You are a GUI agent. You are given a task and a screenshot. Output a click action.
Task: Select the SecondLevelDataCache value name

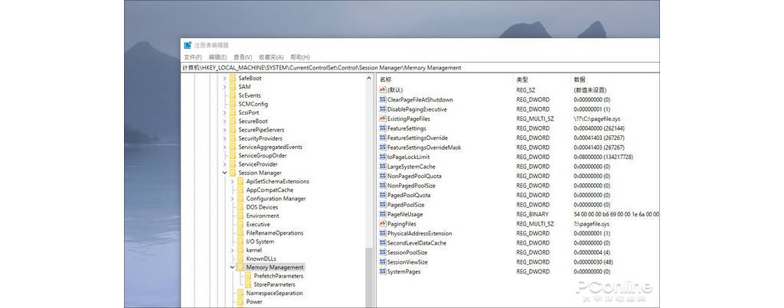(417, 243)
